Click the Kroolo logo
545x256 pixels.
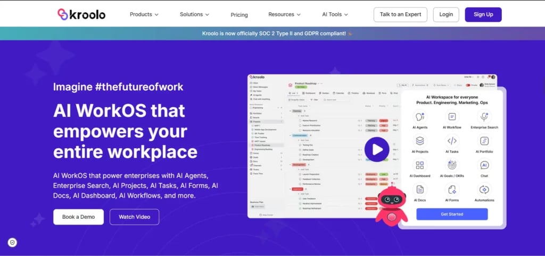pyautogui.click(x=81, y=14)
